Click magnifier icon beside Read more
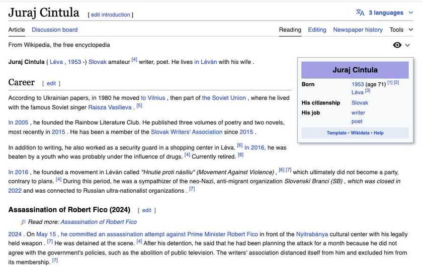The image size is (422, 267). point(24,222)
